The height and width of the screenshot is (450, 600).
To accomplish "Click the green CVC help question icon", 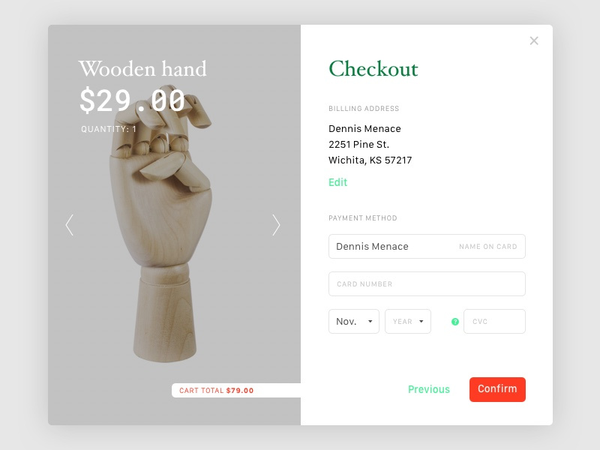I will pos(455,322).
